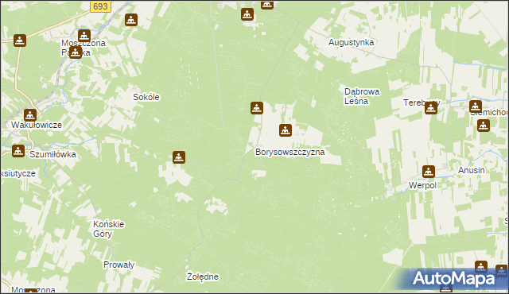Select the Szumiłówka label
The height and width of the screenshot is (294, 509).
(52, 154)
